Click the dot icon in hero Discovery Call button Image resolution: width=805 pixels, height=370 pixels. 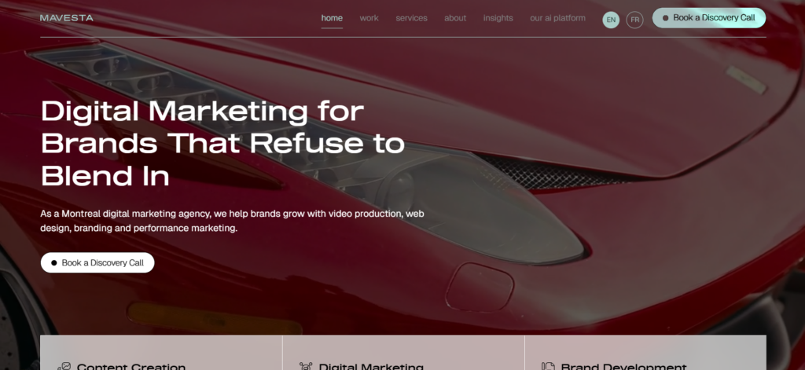pyautogui.click(x=54, y=262)
